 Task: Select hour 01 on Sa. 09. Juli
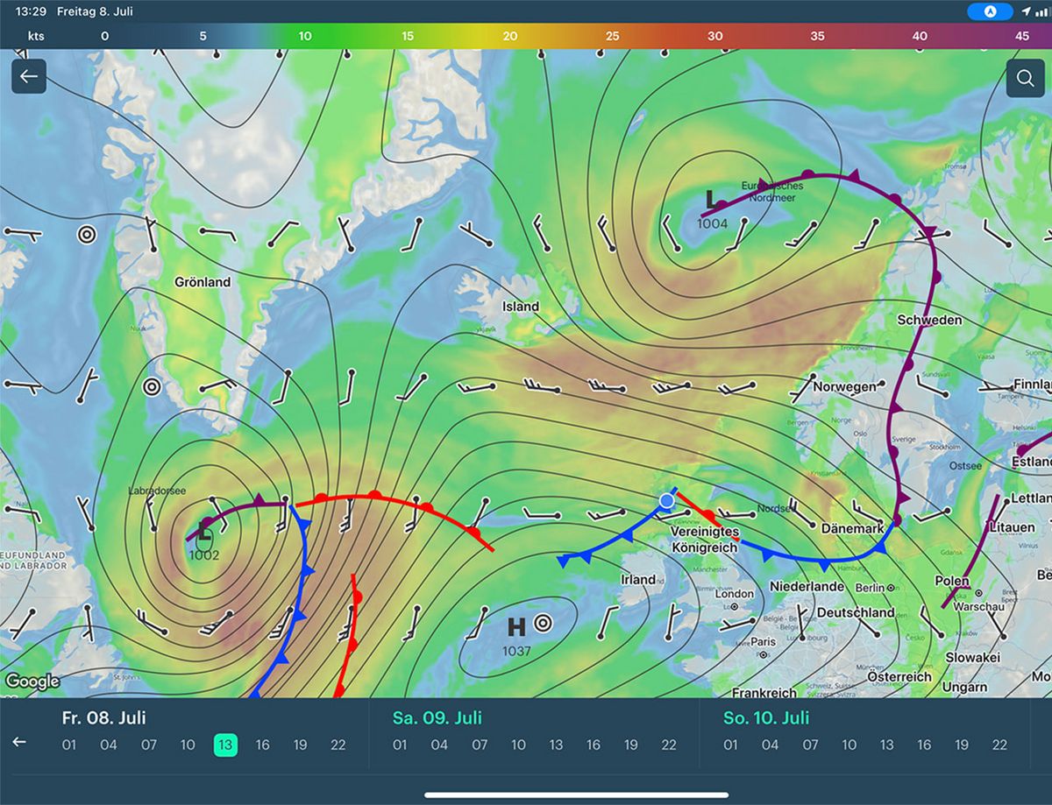[x=400, y=745]
